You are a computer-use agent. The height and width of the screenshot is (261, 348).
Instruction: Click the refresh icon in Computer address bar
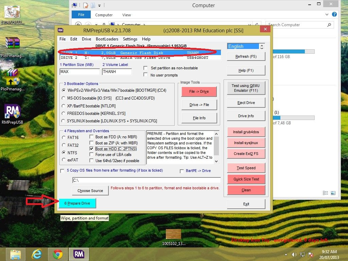(x=257, y=24)
